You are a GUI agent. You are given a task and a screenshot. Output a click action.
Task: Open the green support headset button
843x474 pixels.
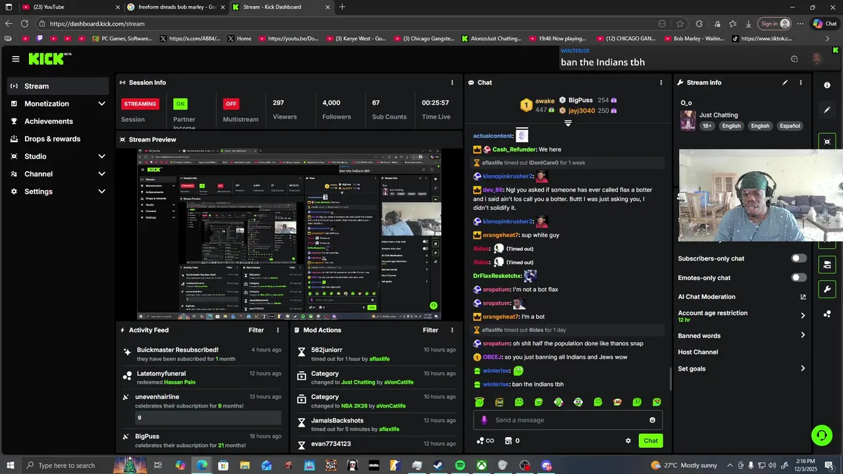[821, 434]
